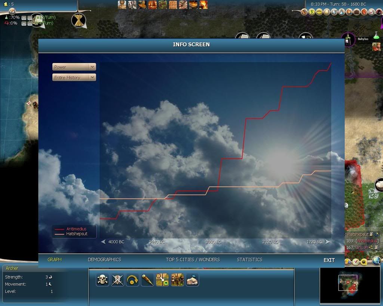Viewport: 383px width, 306px height.
Task: Click the 3440 BC axis label
Action: tap(157, 242)
